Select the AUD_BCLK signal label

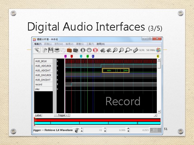(x=44, y=61)
